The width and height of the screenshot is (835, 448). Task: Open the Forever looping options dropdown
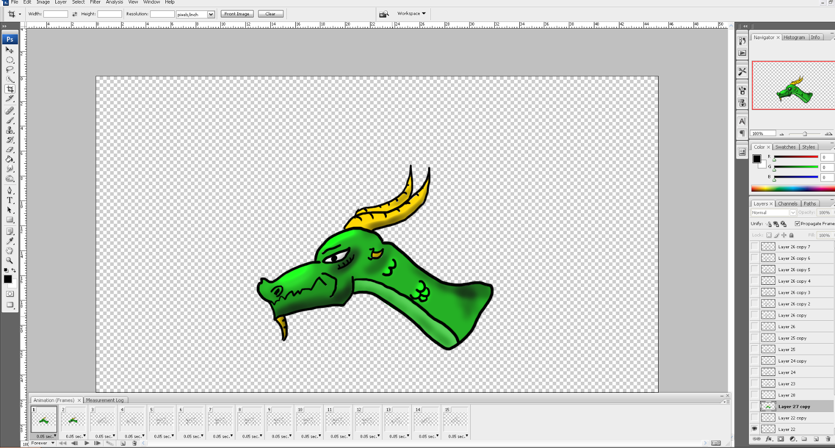pyautogui.click(x=42, y=443)
